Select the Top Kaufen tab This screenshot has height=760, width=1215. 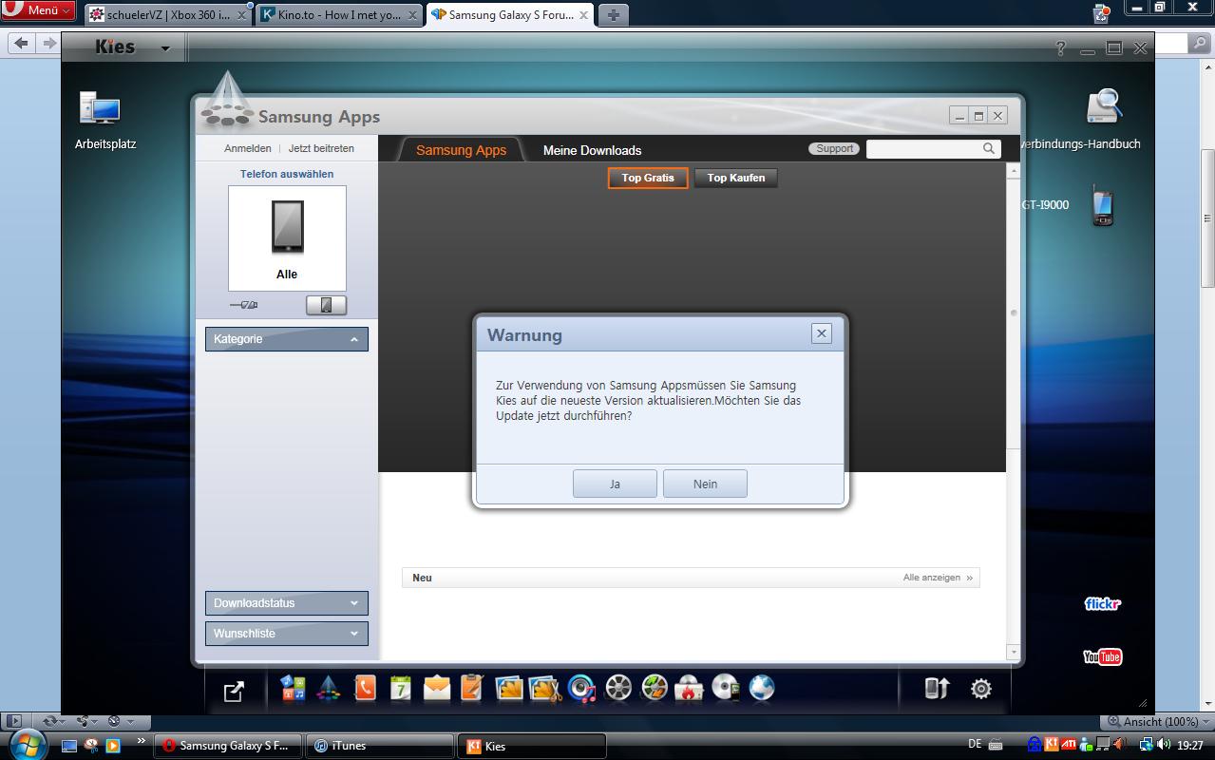tap(736, 178)
